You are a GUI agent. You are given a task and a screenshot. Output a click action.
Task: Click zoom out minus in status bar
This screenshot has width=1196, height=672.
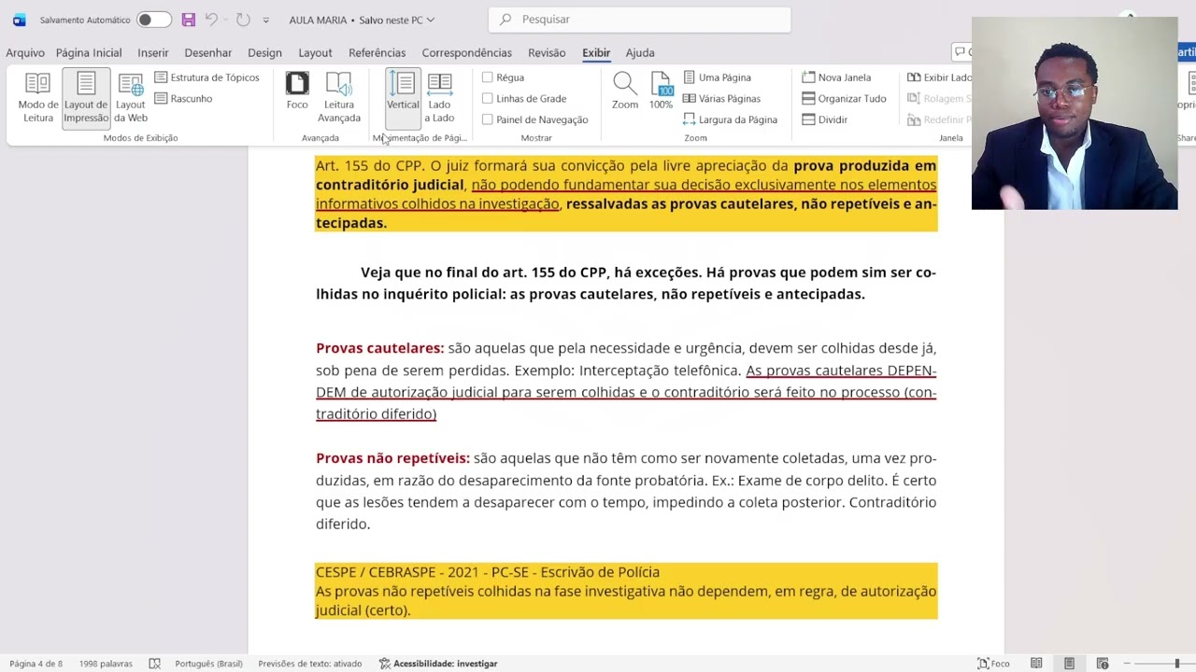pyautogui.click(x=1128, y=664)
